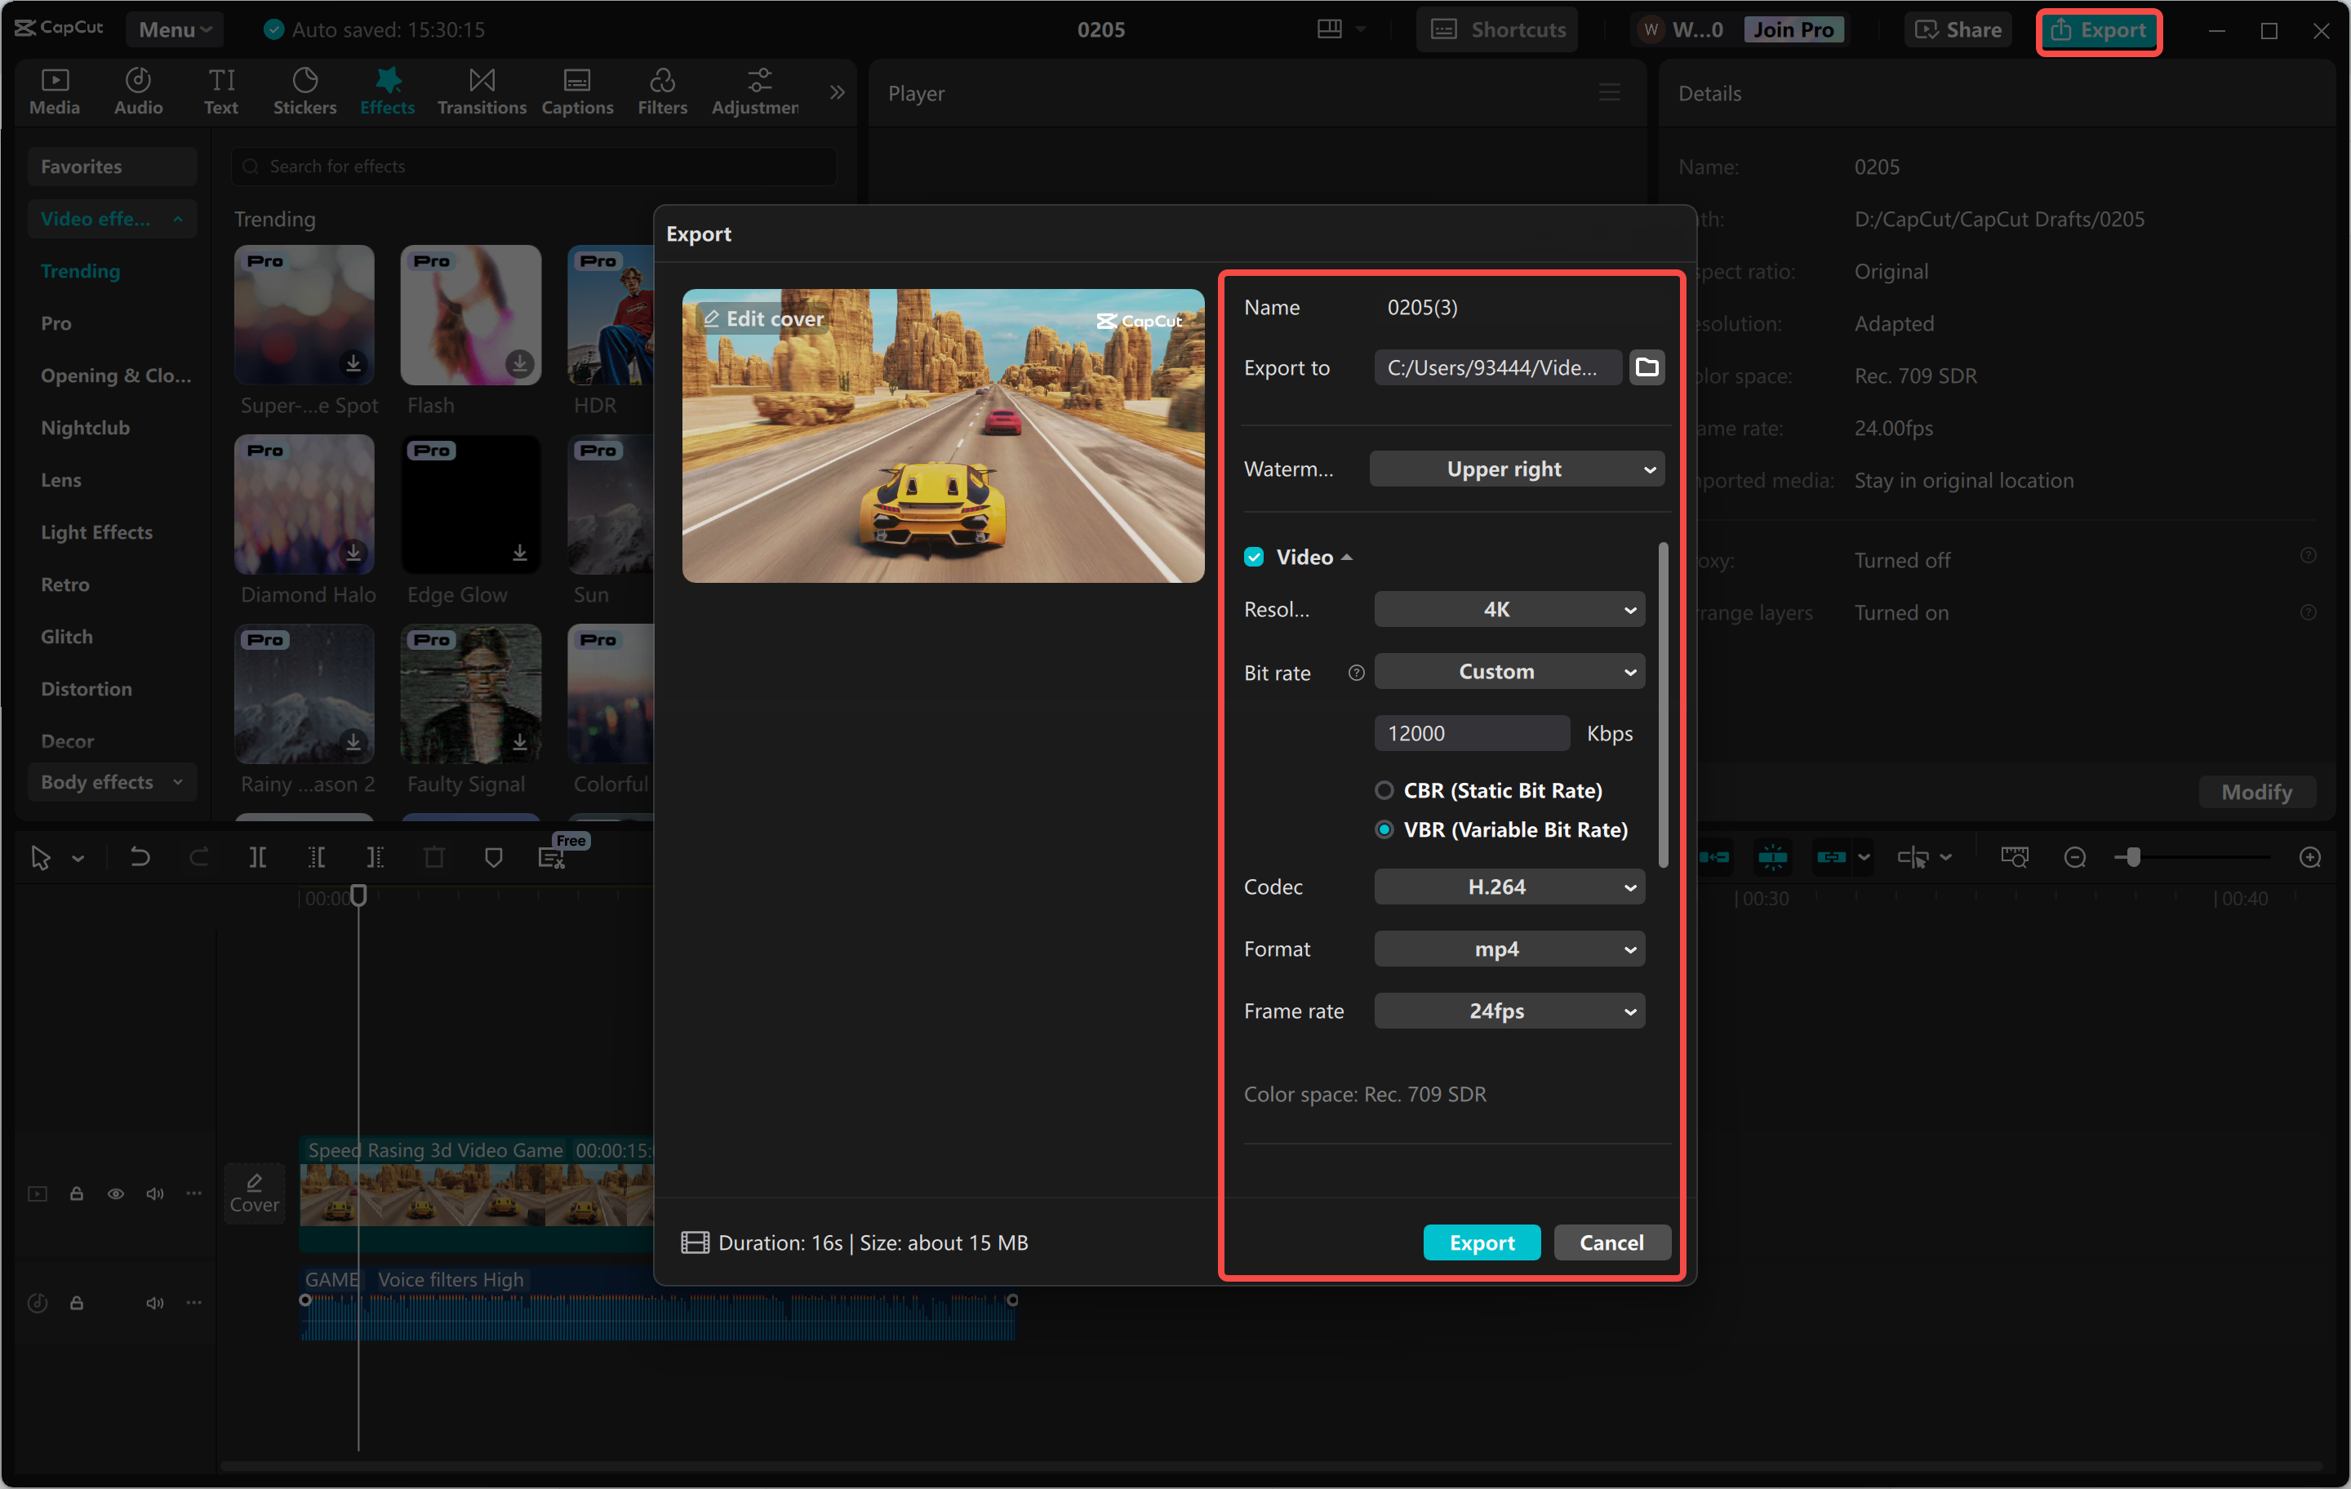The image size is (2351, 1489).
Task: Open the Menu in the top left
Action: [x=174, y=29]
